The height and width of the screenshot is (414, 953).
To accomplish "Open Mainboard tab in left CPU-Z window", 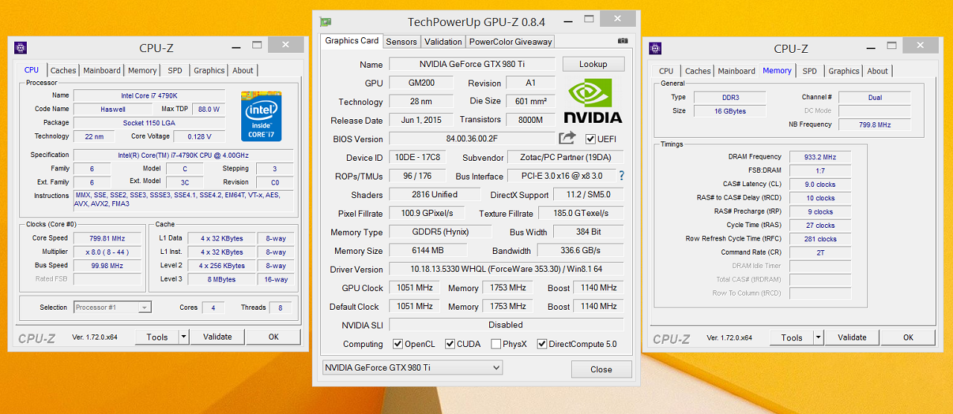I will [x=102, y=70].
